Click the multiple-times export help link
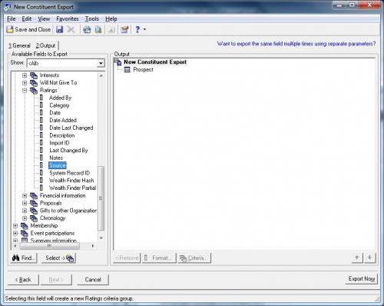Screen dimensions: 384x306 coord(296,44)
